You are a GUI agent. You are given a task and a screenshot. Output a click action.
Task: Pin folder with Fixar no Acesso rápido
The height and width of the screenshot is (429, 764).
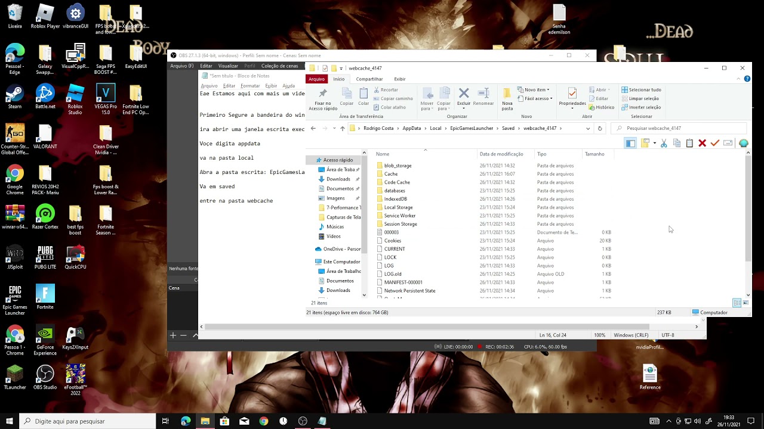(x=323, y=98)
